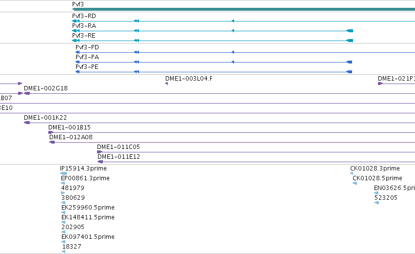Open the DME1-001B15 clone label

coord(69,127)
